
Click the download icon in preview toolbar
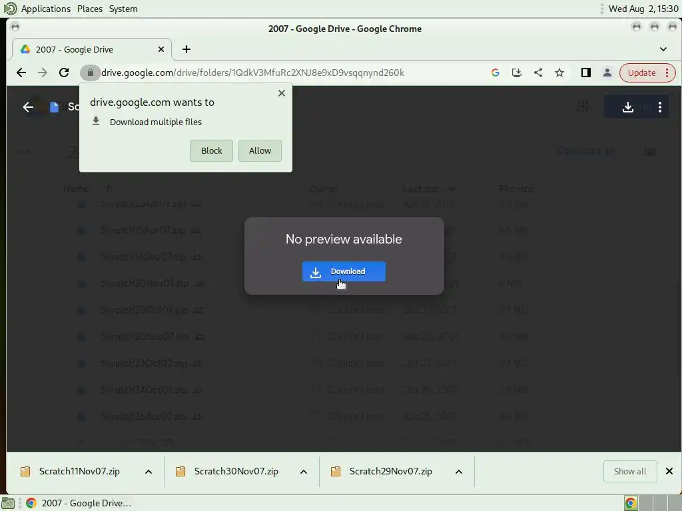pos(627,107)
